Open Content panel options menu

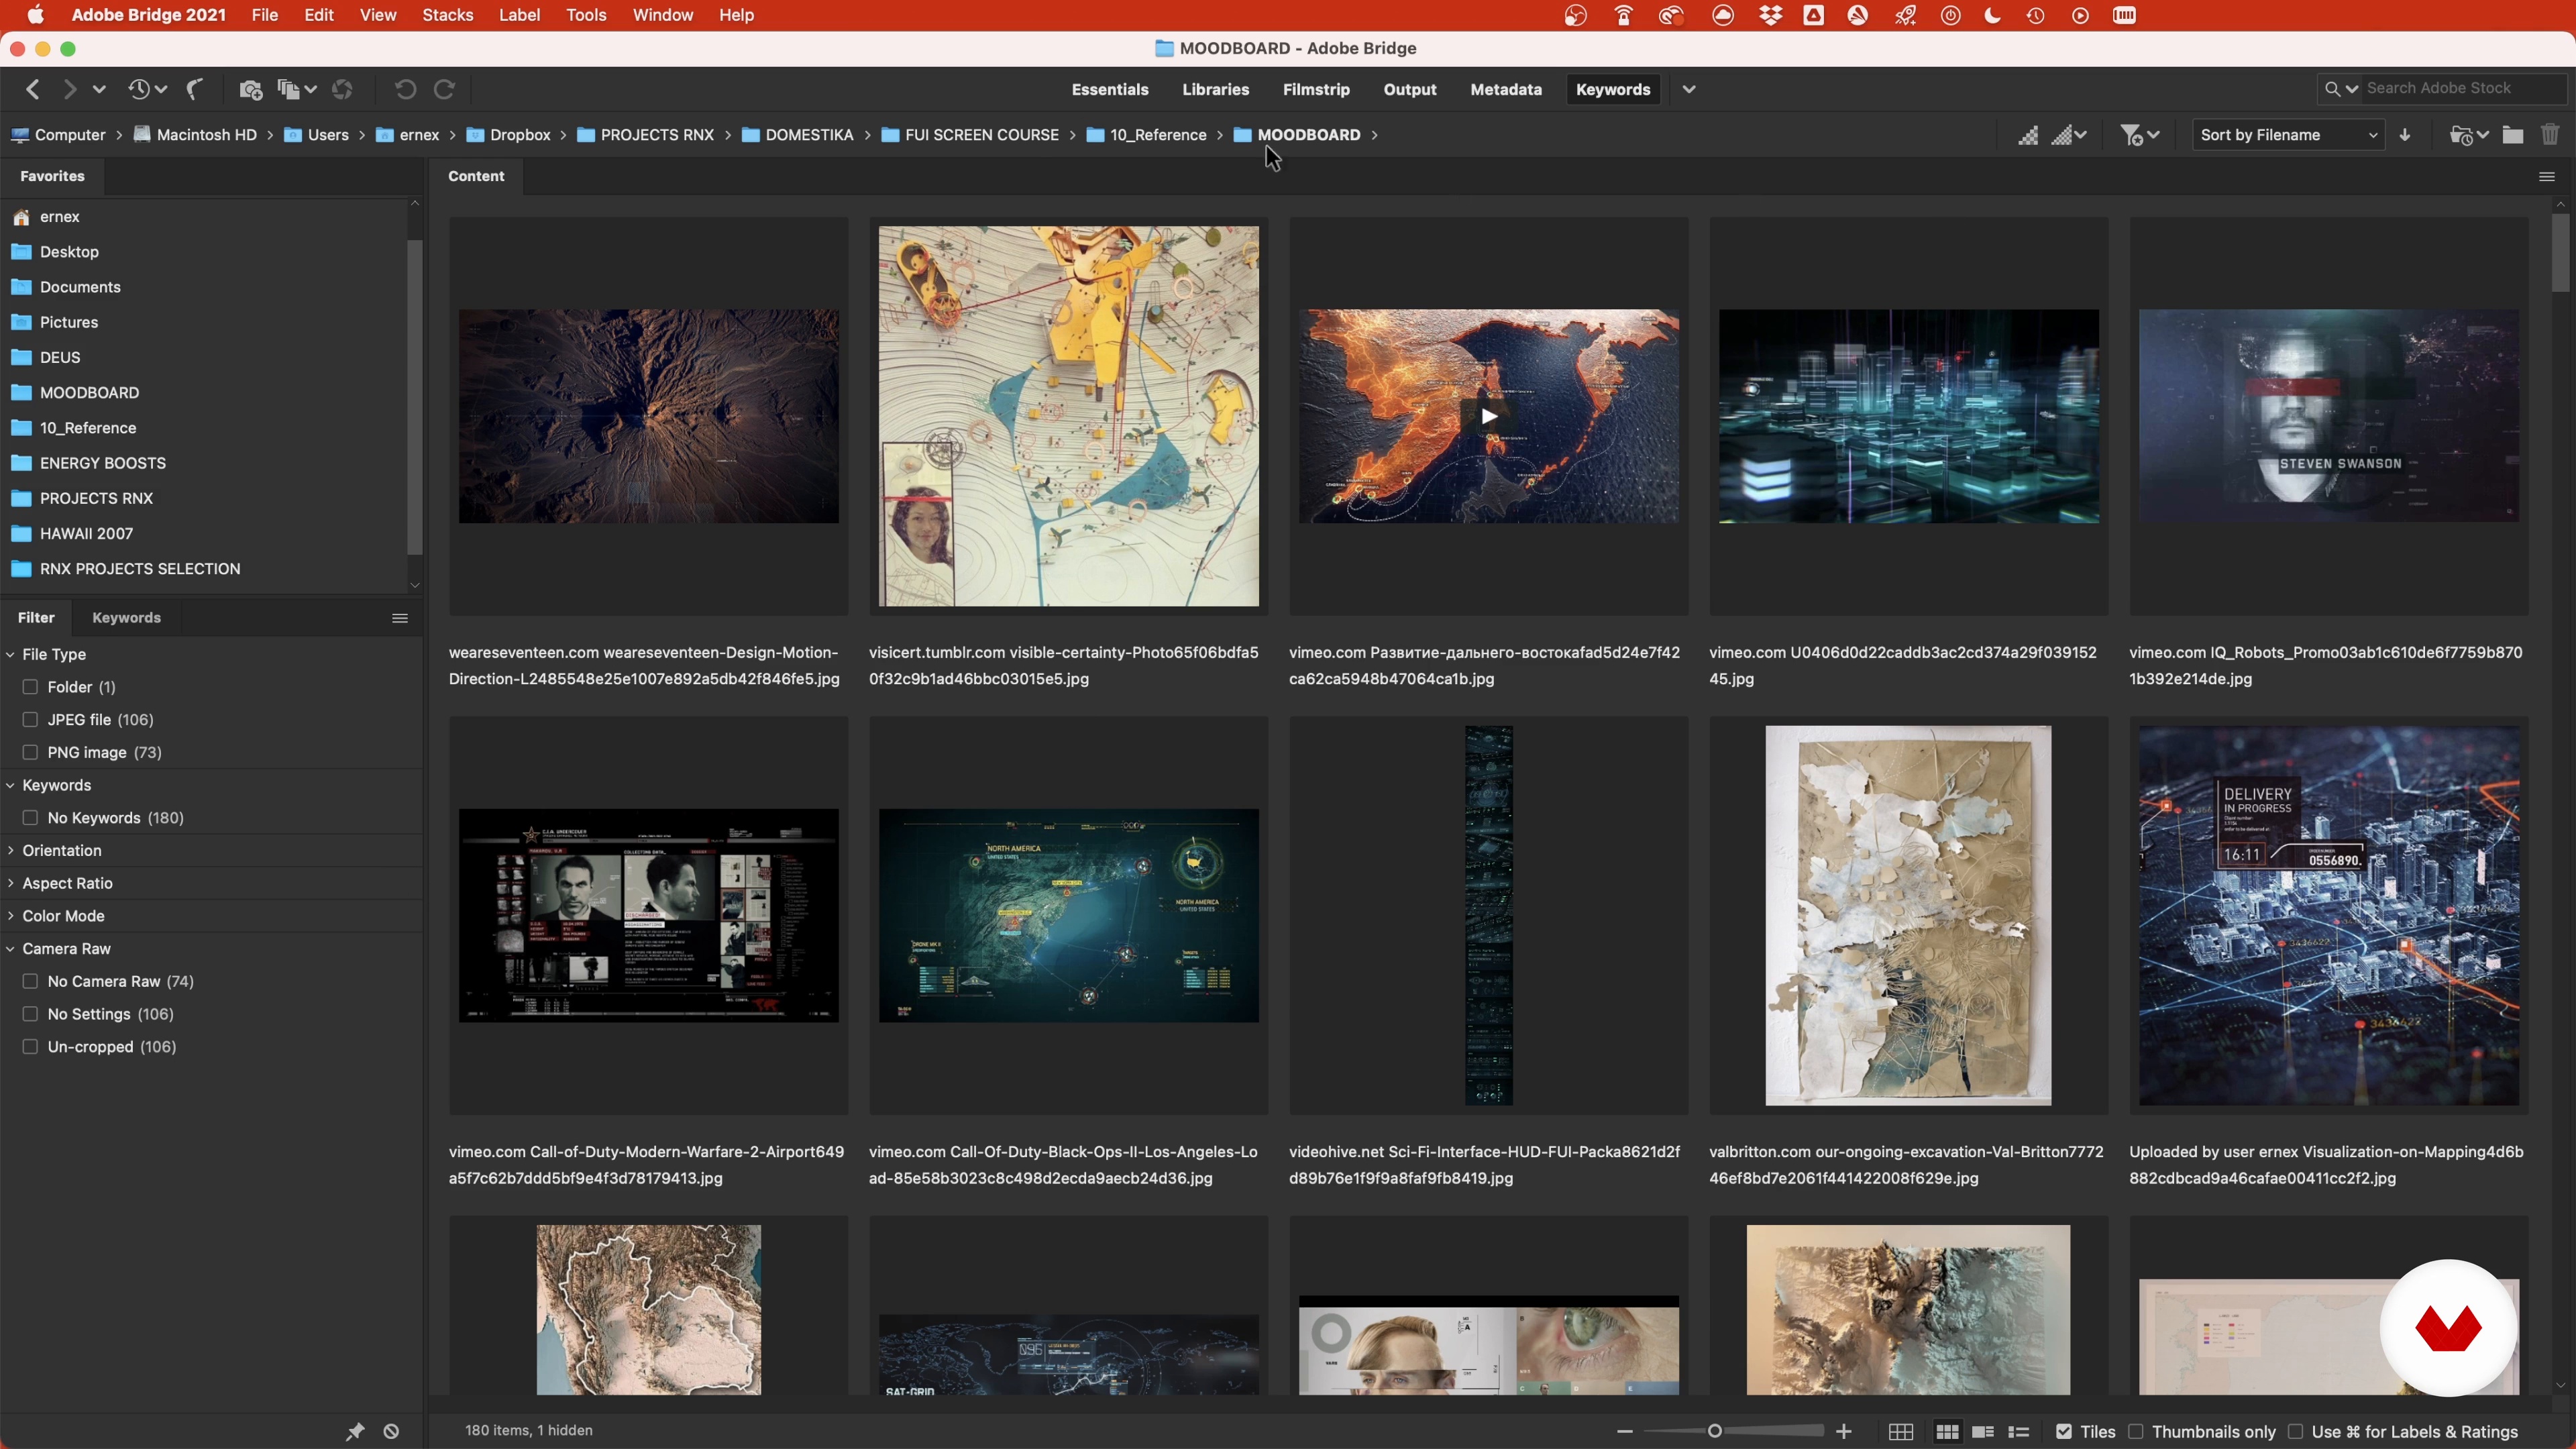click(2547, 177)
